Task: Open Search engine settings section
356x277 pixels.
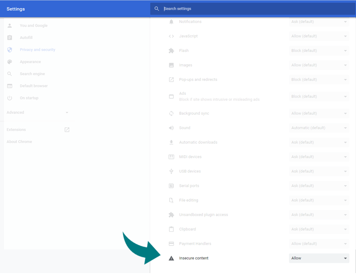Action: (32, 74)
